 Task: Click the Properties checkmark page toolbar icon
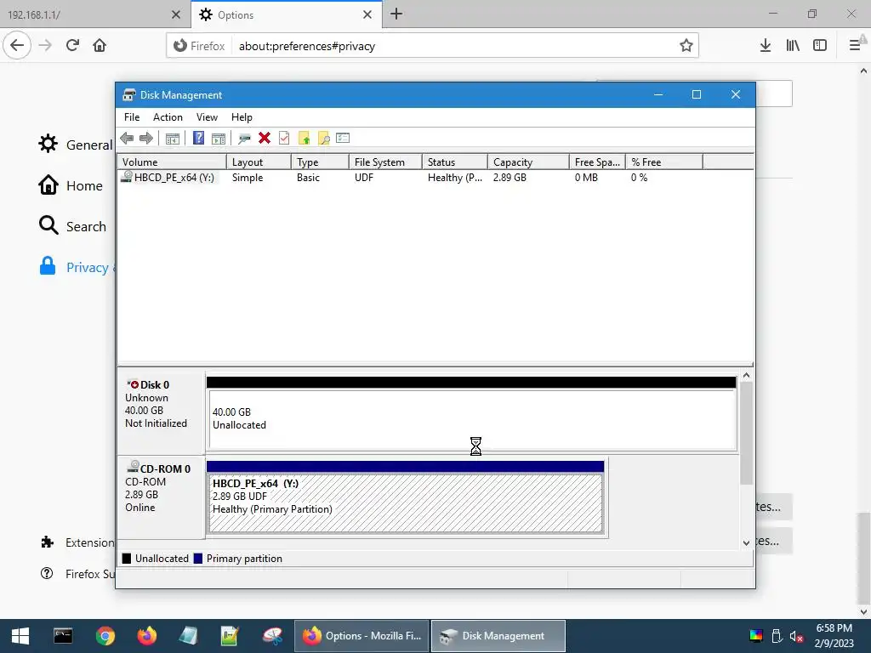(x=284, y=139)
